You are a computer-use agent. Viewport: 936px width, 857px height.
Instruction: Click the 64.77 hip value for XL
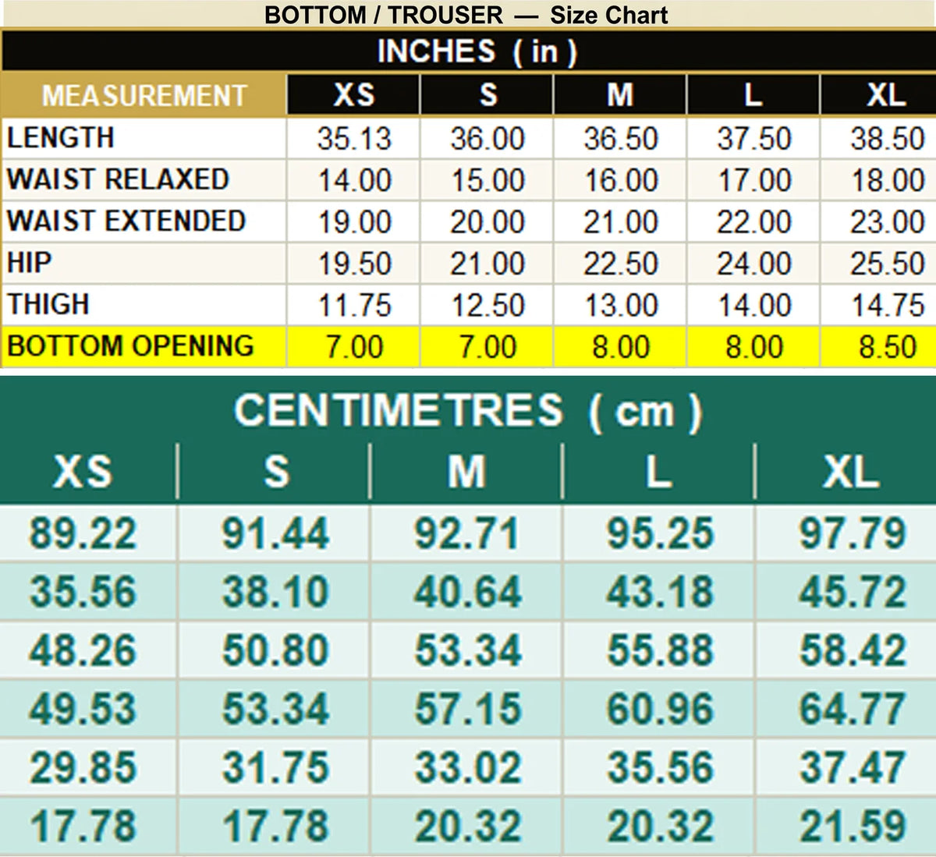tap(853, 709)
